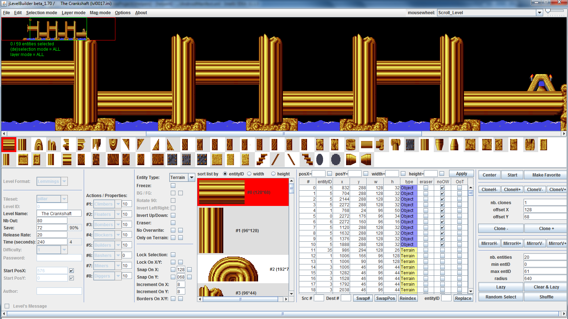Click the MirrorH+ button
Image resolution: width=568 pixels, height=319 pixels.
coord(512,243)
